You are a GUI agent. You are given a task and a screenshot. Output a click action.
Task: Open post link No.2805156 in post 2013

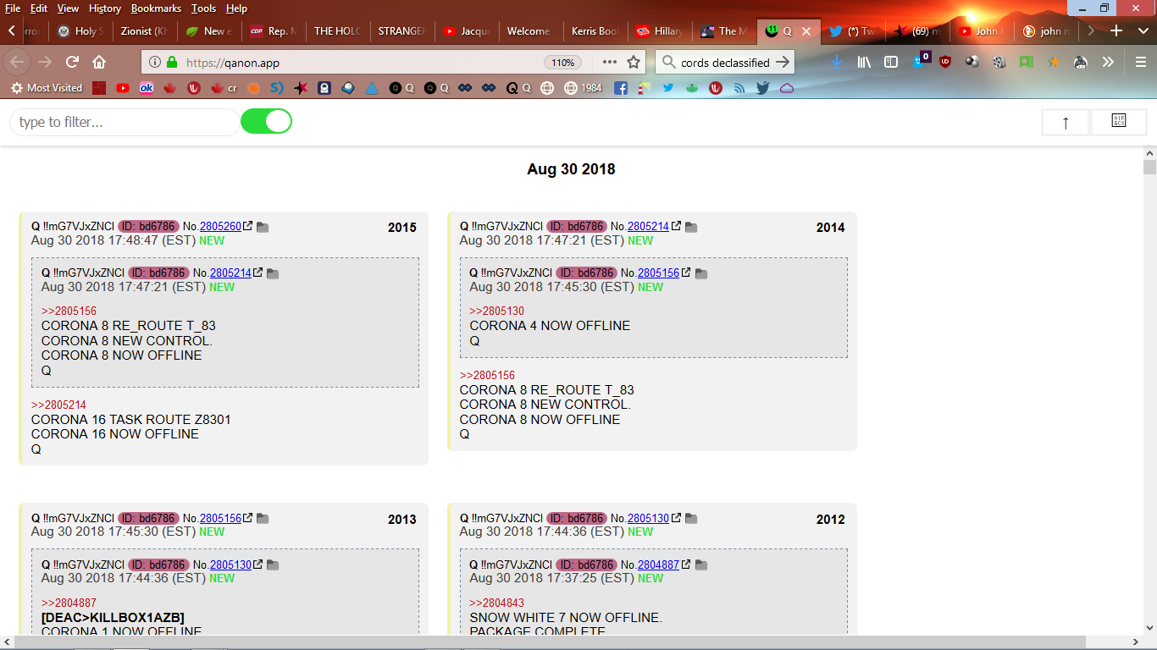click(220, 519)
